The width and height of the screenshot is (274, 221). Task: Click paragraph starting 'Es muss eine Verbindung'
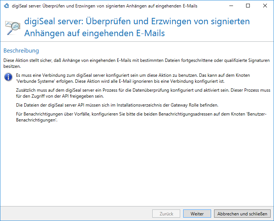click(133, 78)
